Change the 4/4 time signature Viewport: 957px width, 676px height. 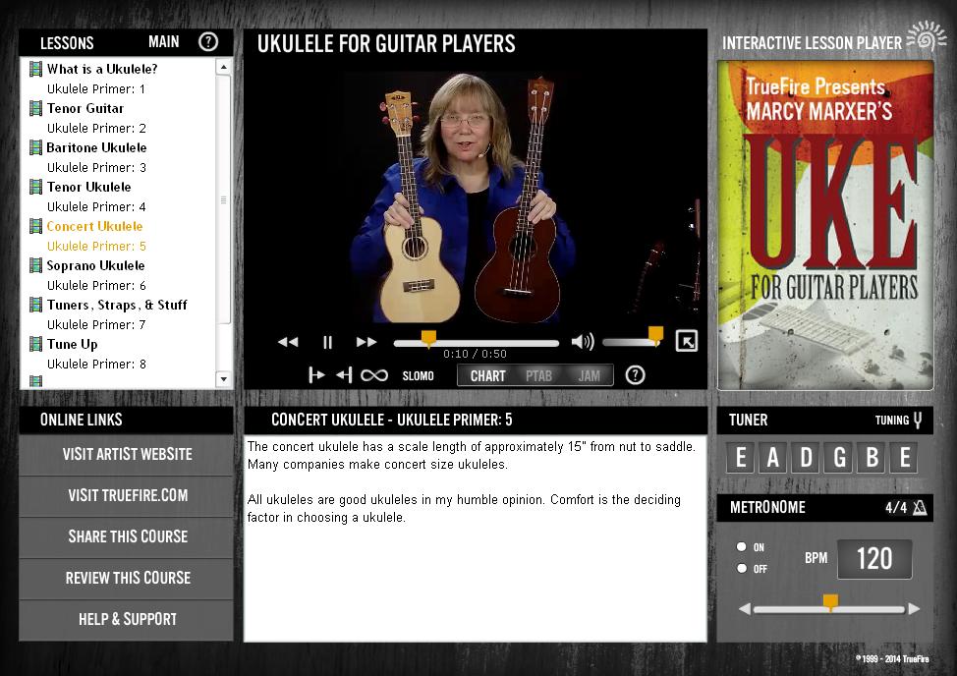pos(896,508)
